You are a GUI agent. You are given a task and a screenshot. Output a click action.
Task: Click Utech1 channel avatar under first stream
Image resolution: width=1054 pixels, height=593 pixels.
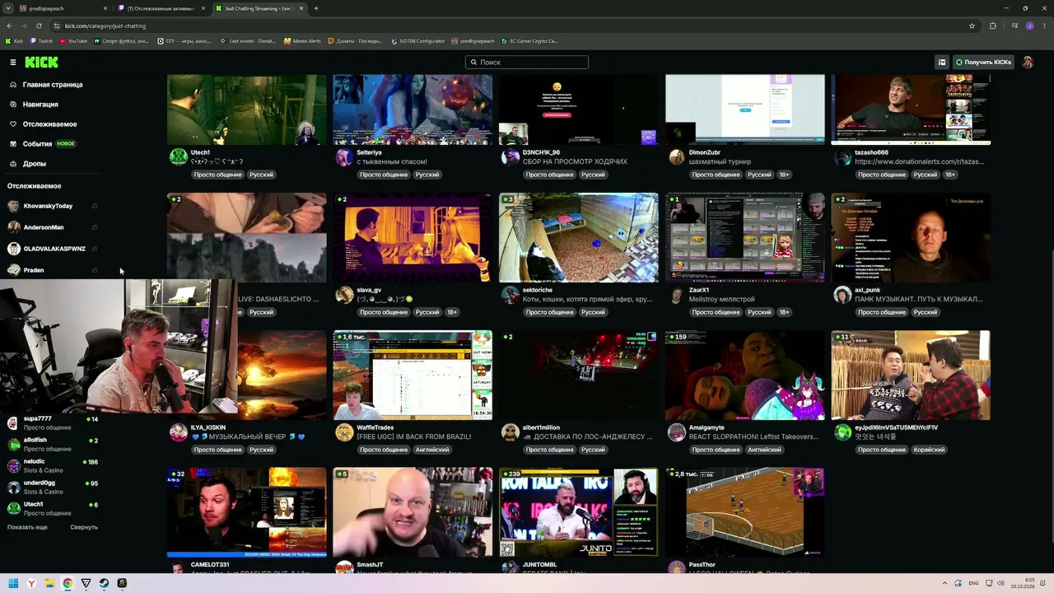coord(178,157)
